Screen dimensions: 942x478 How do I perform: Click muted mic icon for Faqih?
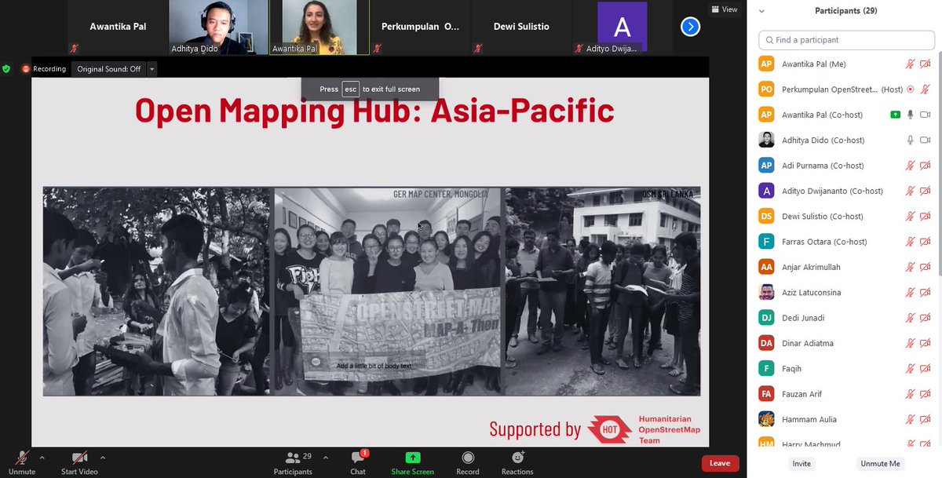(x=911, y=368)
